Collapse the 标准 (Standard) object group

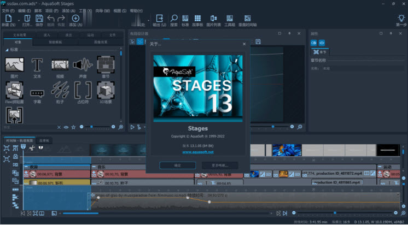point(6,49)
